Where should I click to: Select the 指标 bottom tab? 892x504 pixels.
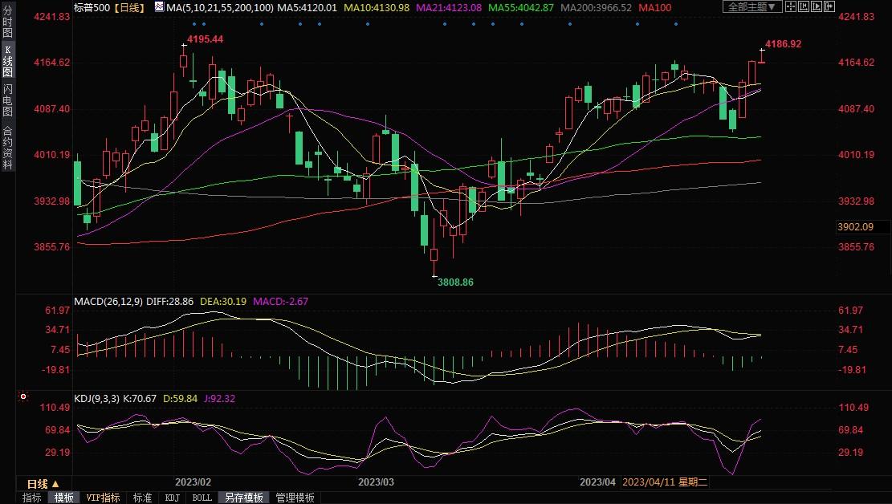point(32,498)
